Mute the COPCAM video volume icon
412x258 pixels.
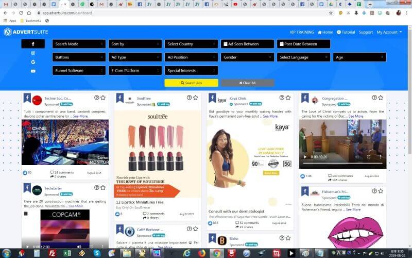pyautogui.click(x=79, y=247)
